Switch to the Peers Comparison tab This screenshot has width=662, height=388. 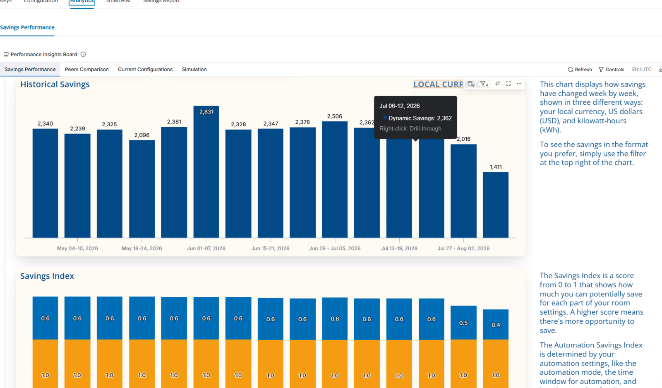pos(87,70)
